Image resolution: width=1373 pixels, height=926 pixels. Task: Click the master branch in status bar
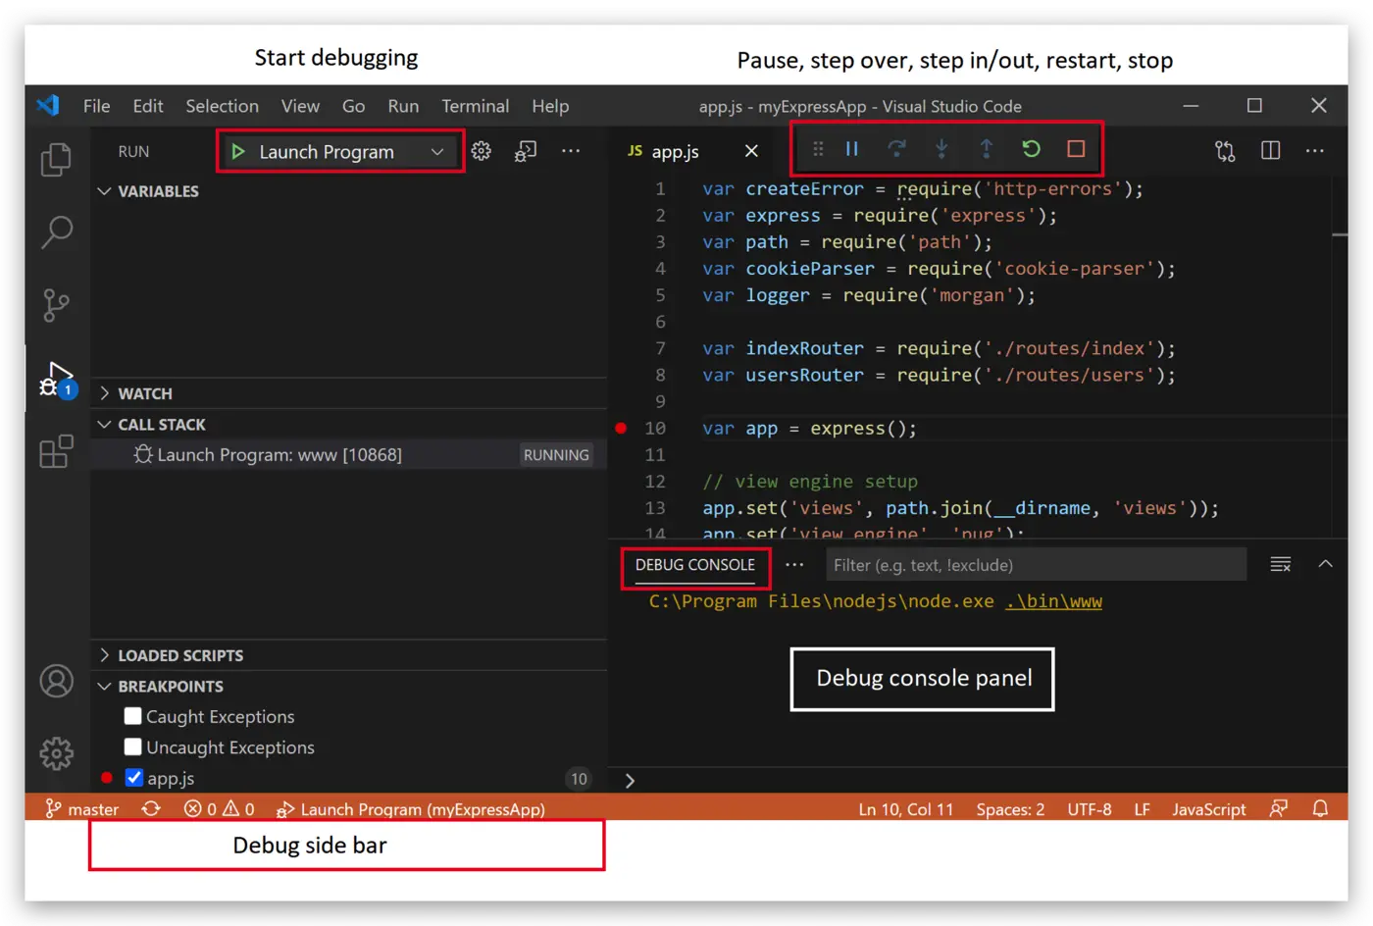coord(82,809)
